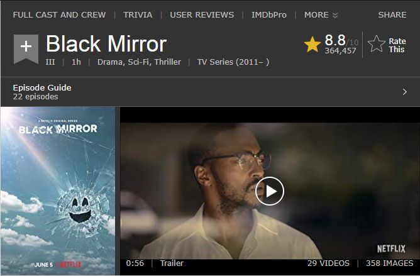
Task: Open the 22 episodes list
Action: [35, 96]
